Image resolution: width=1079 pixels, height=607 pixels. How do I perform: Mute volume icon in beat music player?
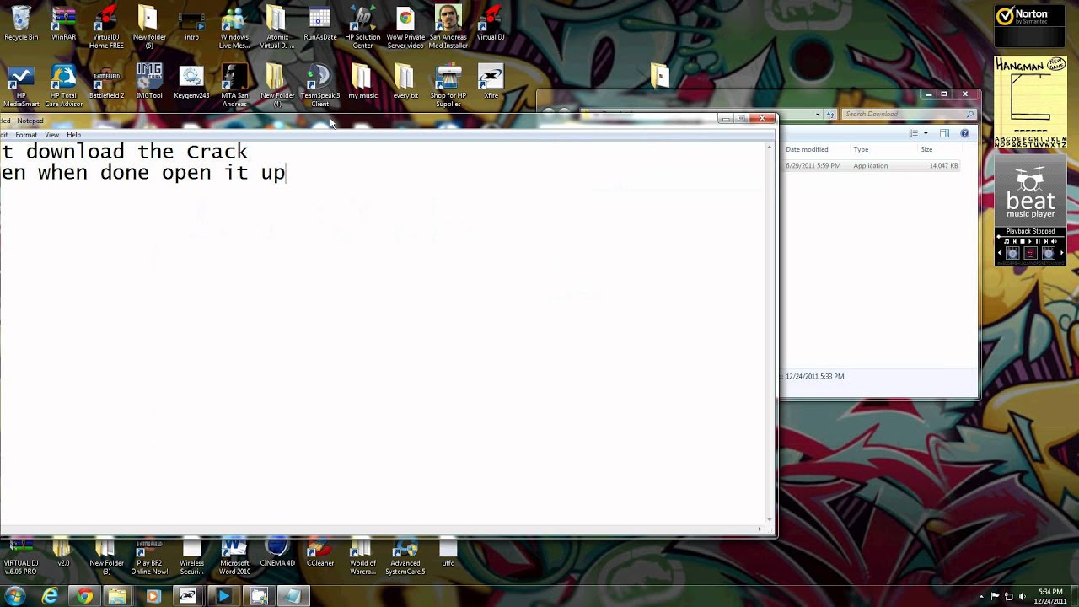(x=1054, y=241)
